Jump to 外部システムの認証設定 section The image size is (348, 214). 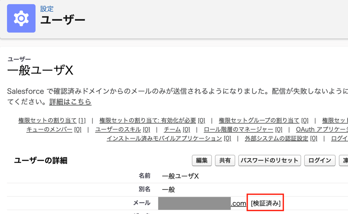(281, 139)
